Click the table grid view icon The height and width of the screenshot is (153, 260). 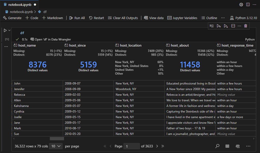coord(227,146)
